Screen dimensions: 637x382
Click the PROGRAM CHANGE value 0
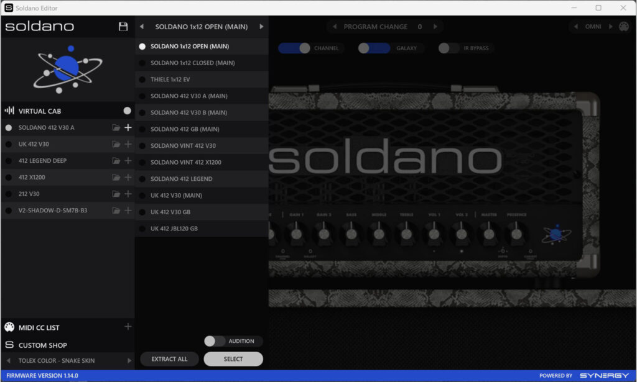point(420,27)
